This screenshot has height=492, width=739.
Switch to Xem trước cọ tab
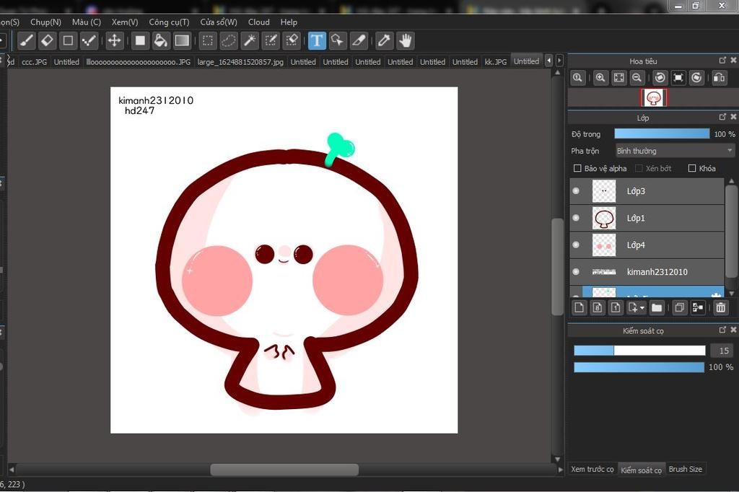point(592,470)
